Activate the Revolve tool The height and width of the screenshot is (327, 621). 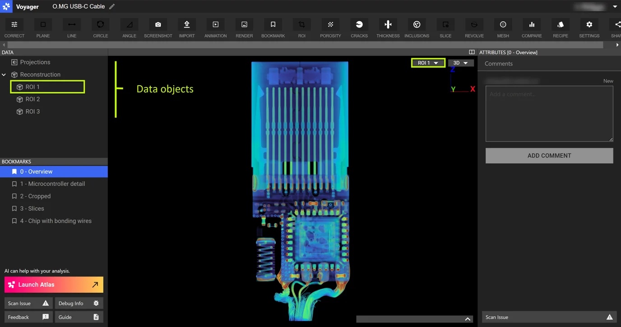[474, 29]
